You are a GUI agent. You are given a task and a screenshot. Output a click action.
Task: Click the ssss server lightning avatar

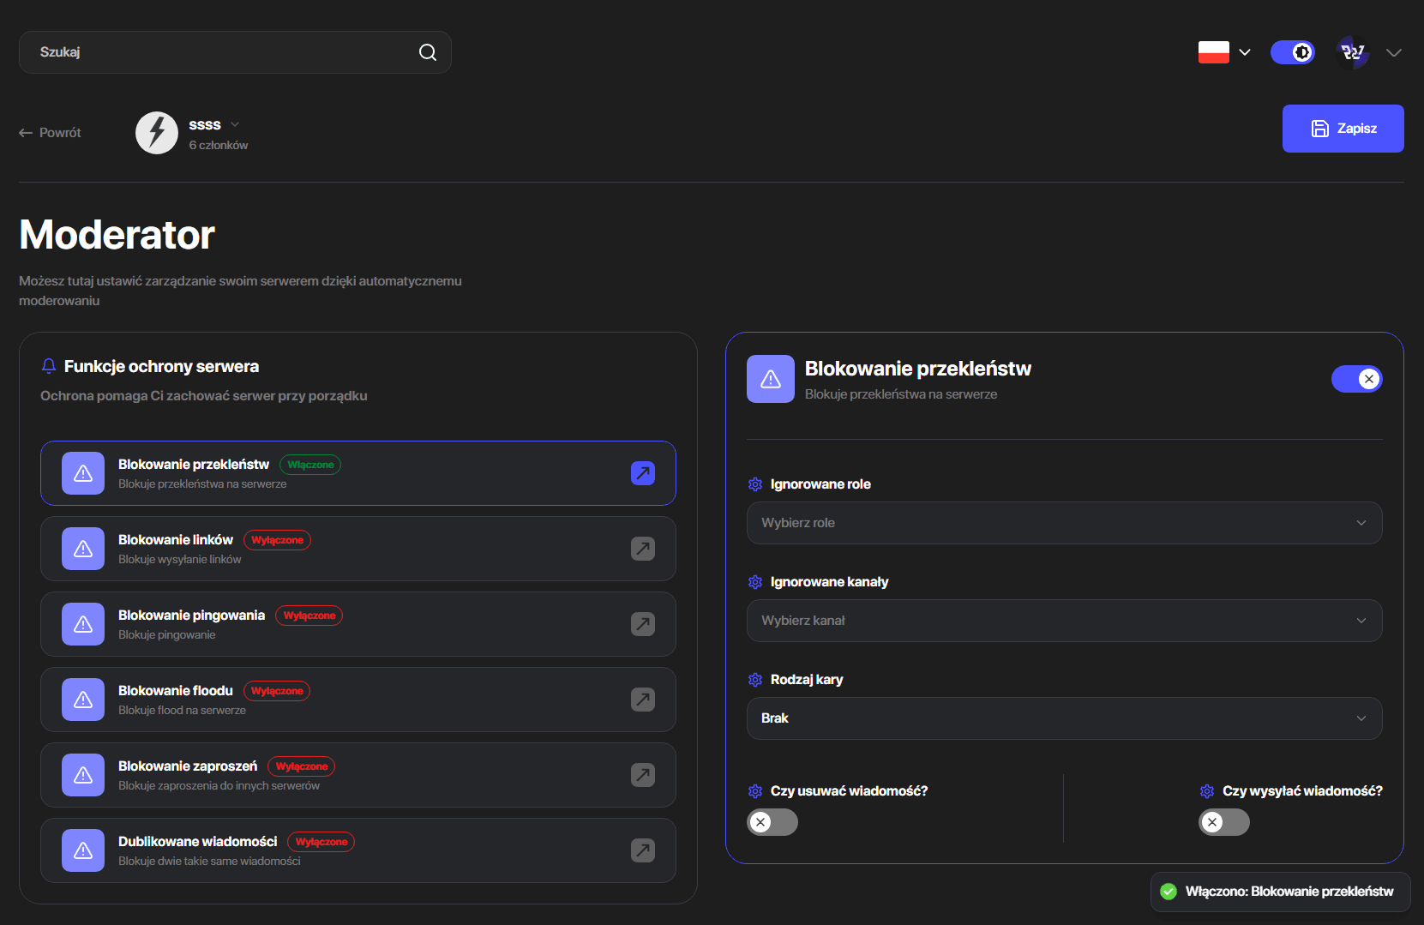point(157,133)
